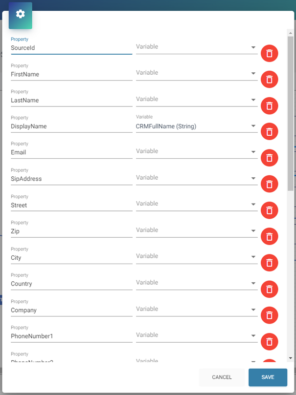Open Variable dropdown for PhoneNumber1
The width and height of the screenshot is (296, 395).
point(196,336)
